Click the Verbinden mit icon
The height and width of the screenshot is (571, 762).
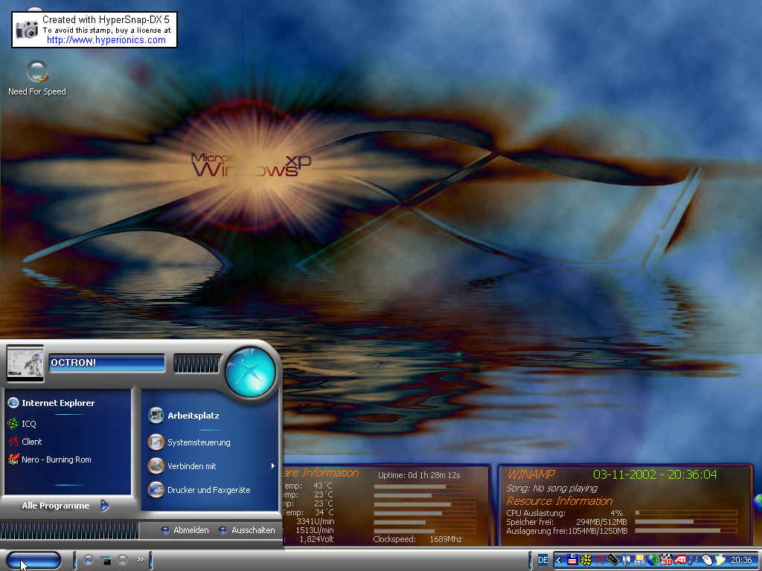point(156,465)
